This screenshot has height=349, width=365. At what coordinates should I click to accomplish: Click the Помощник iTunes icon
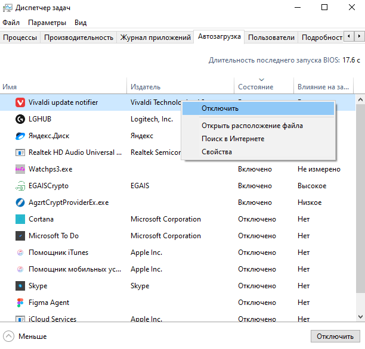tap(20, 253)
